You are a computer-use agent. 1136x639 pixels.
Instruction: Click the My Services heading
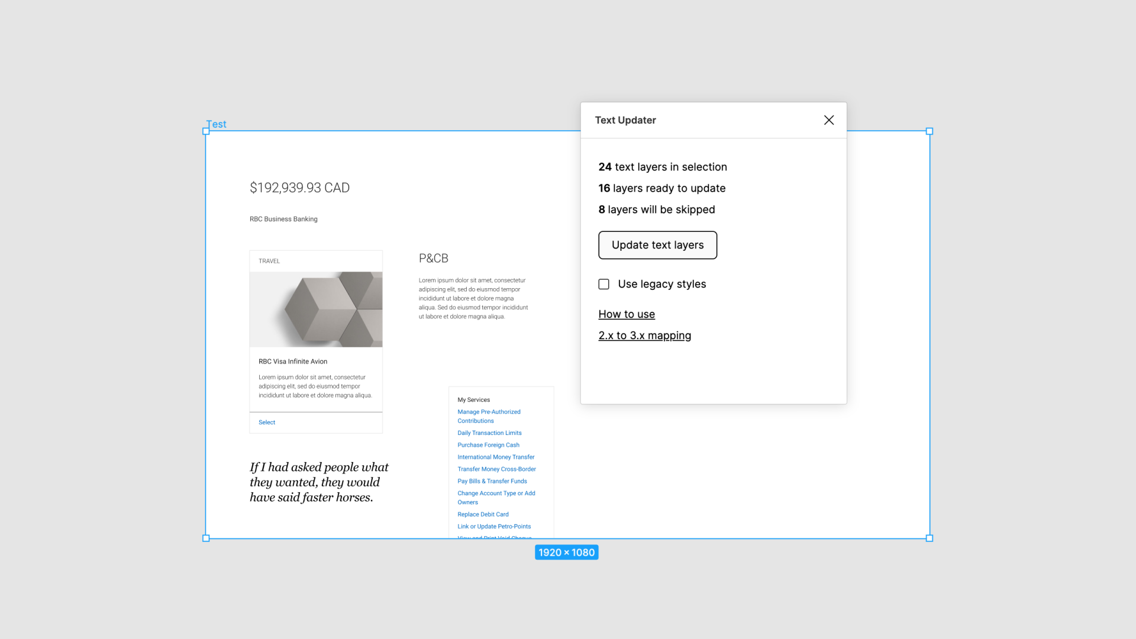[474, 400]
